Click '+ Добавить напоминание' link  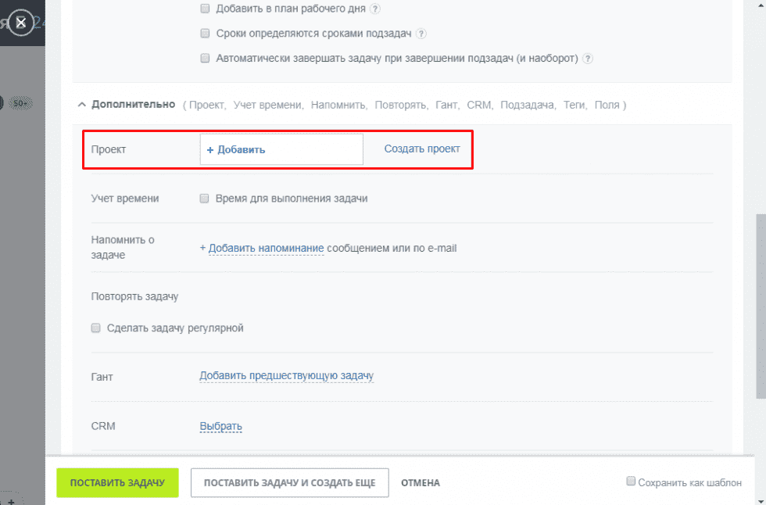pos(262,249)
